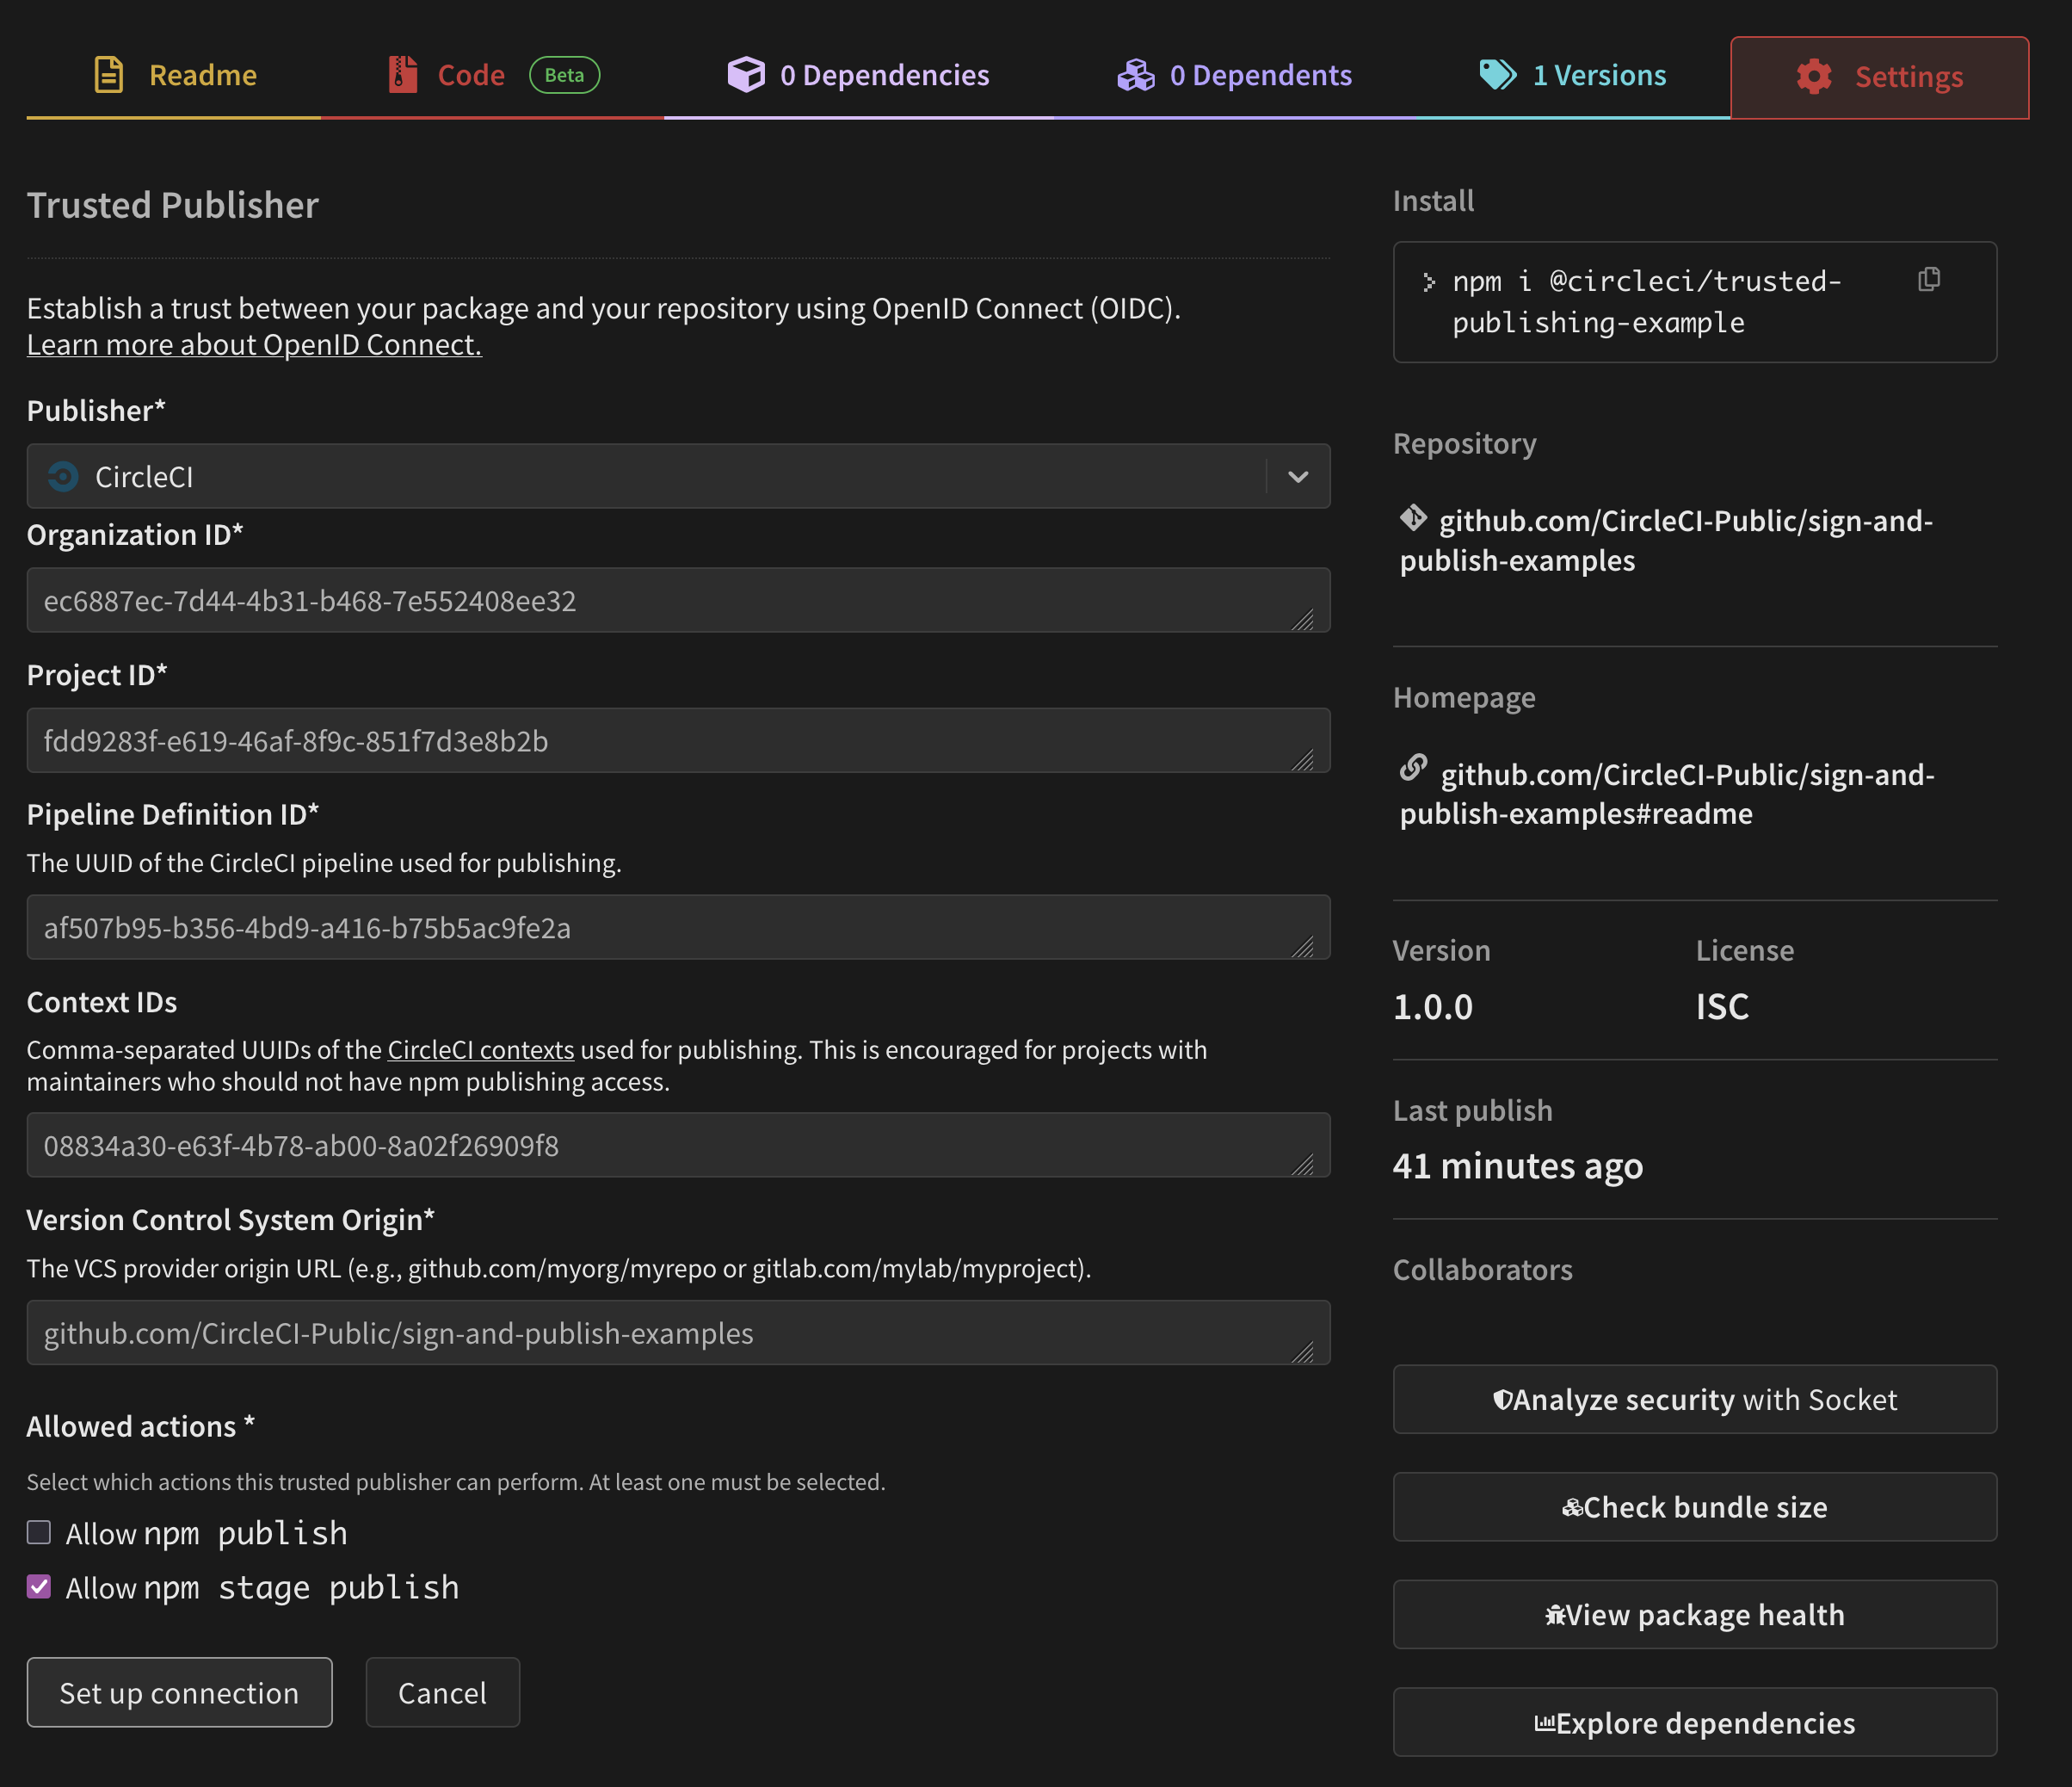Viewport: 2072px width, 1787px height.
Task: Click the Collaborators heading
Action: click(1483, 1270)
